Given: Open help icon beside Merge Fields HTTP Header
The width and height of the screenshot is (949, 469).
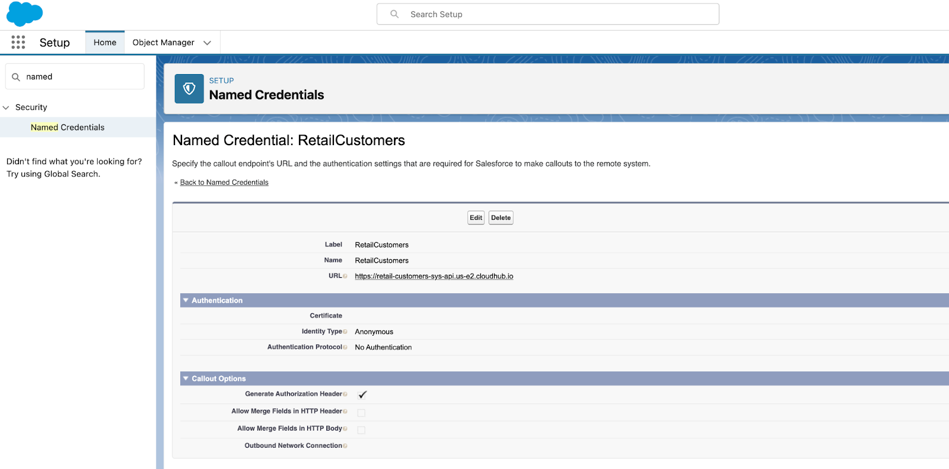Looking at the screenshot, I should [x=345, y=412].
